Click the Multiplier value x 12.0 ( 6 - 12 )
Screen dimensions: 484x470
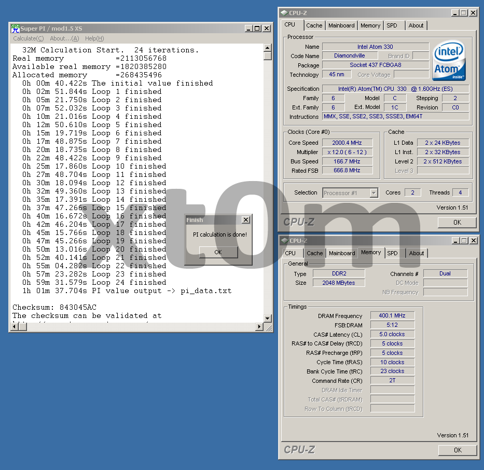[347, 152]
